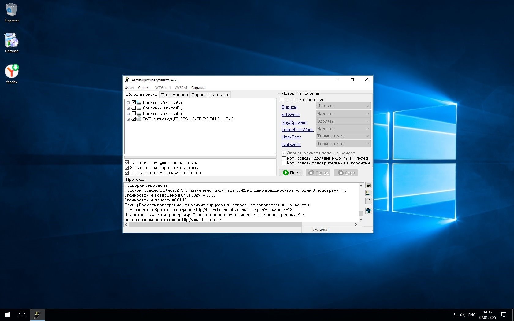The image size is (514, 321).
Task: Switch to the Типы файлов tab
Action: click(174, 95)
